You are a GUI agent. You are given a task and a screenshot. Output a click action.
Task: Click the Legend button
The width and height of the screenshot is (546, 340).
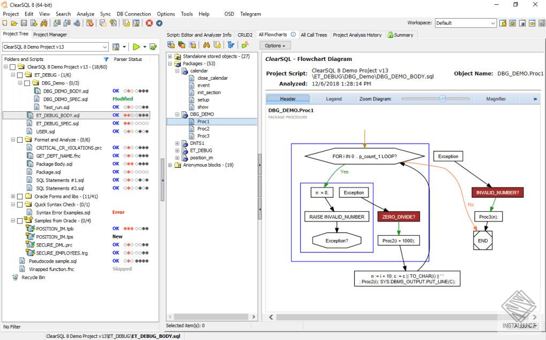(333, 99)
